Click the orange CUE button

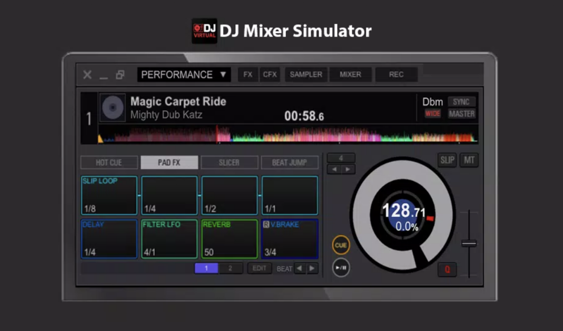(x=341, y=245)
